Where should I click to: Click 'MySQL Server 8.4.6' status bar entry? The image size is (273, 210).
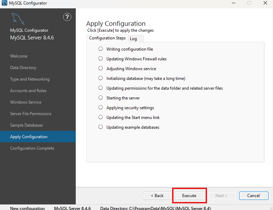coord(72,208)
